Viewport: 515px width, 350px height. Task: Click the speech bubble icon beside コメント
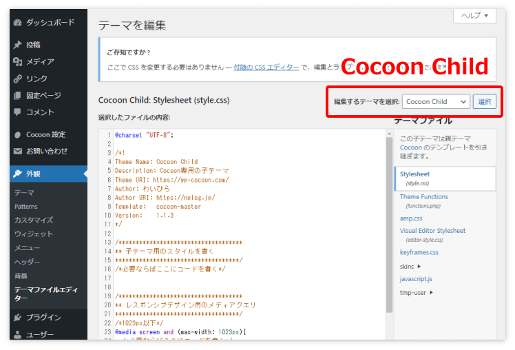click(x=18, y=112)
